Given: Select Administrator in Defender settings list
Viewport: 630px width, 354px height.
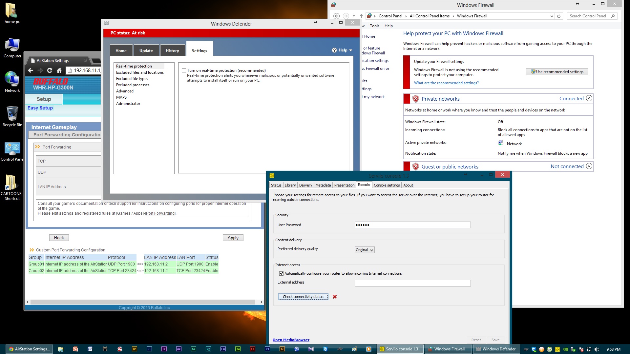Looking at the screenshot, I should pyautogui.click(x=128, y=104).
